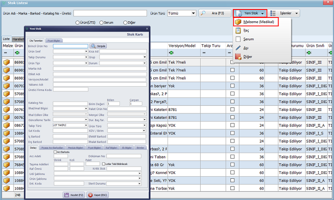Click the magnifier icon on Sorgula button

(93, 46)
